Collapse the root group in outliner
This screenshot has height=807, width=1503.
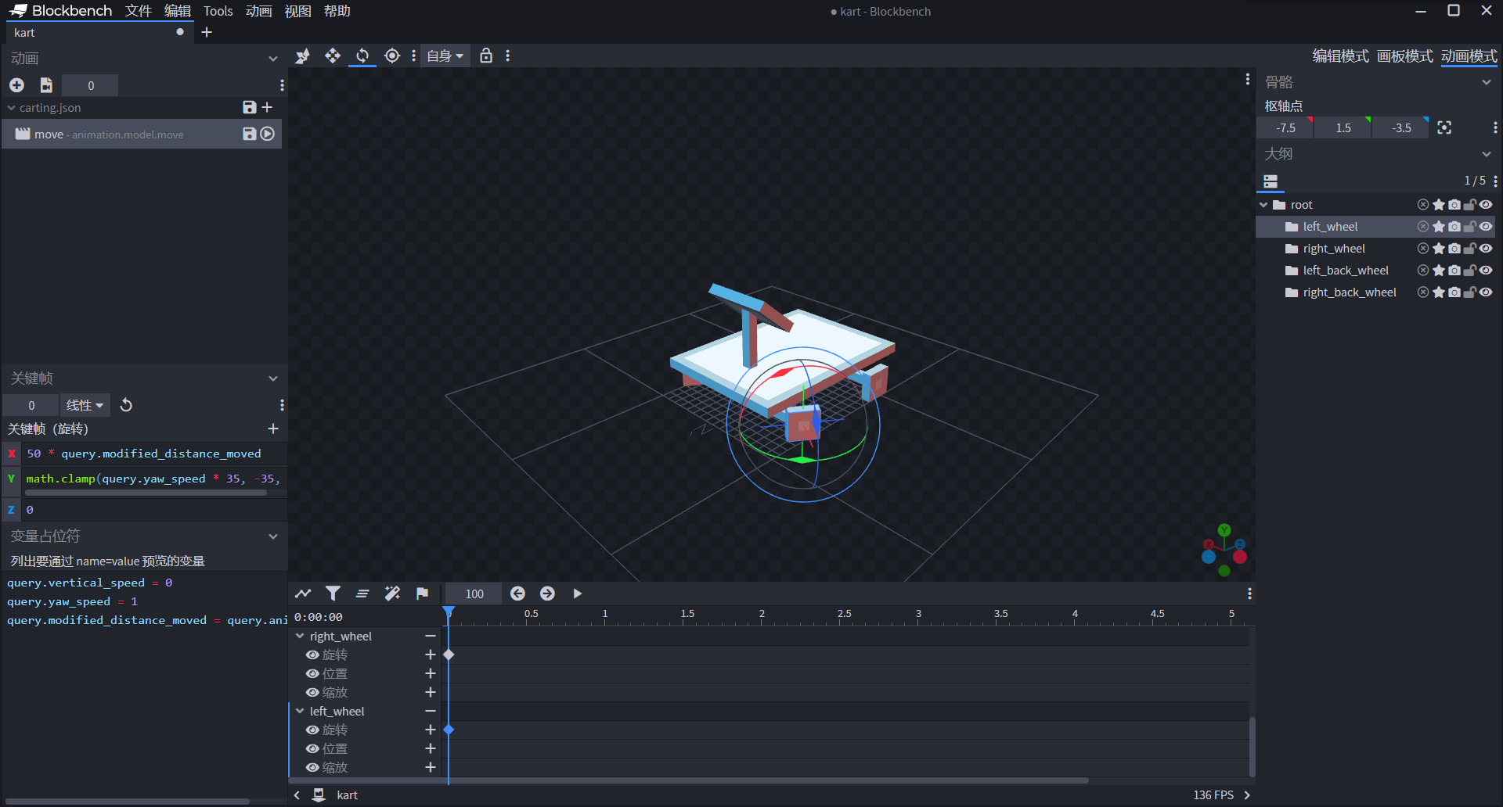tap(1263, 205)
